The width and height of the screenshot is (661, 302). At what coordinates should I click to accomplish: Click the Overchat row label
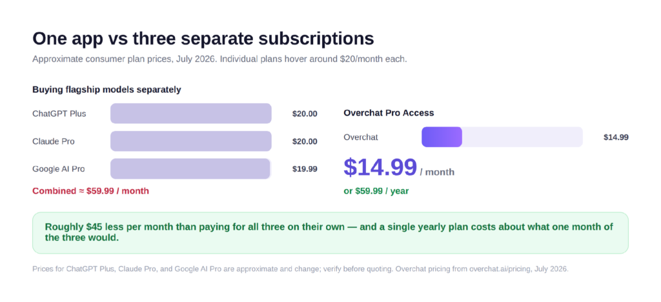point(360,137)
